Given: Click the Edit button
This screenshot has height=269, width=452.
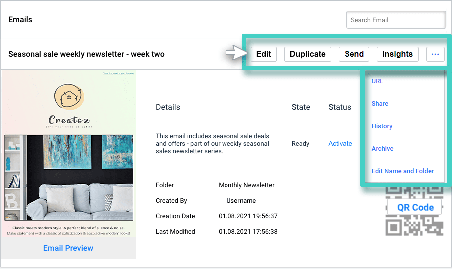Looking at the screenshot, I should point(263,54).
